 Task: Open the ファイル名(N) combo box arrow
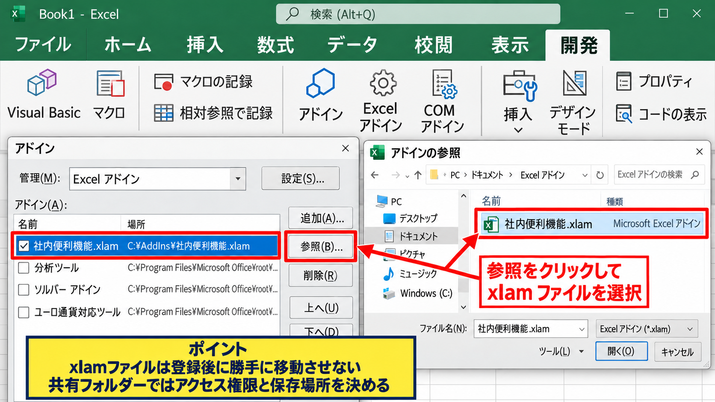pos(582,329)
